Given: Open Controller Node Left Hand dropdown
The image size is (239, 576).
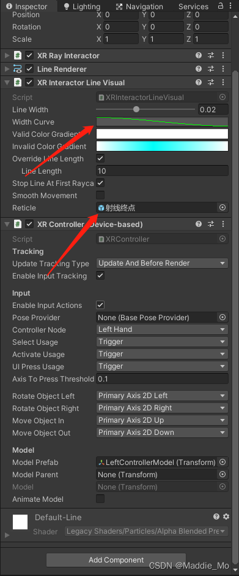Looking at the screenshot, I should (162, 329).
